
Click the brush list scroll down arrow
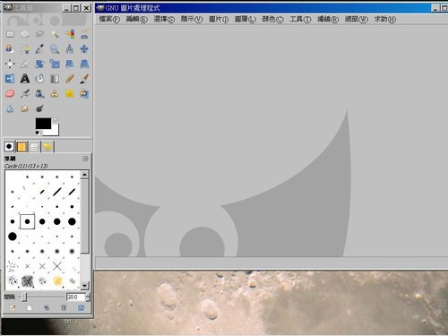(85, 286)
